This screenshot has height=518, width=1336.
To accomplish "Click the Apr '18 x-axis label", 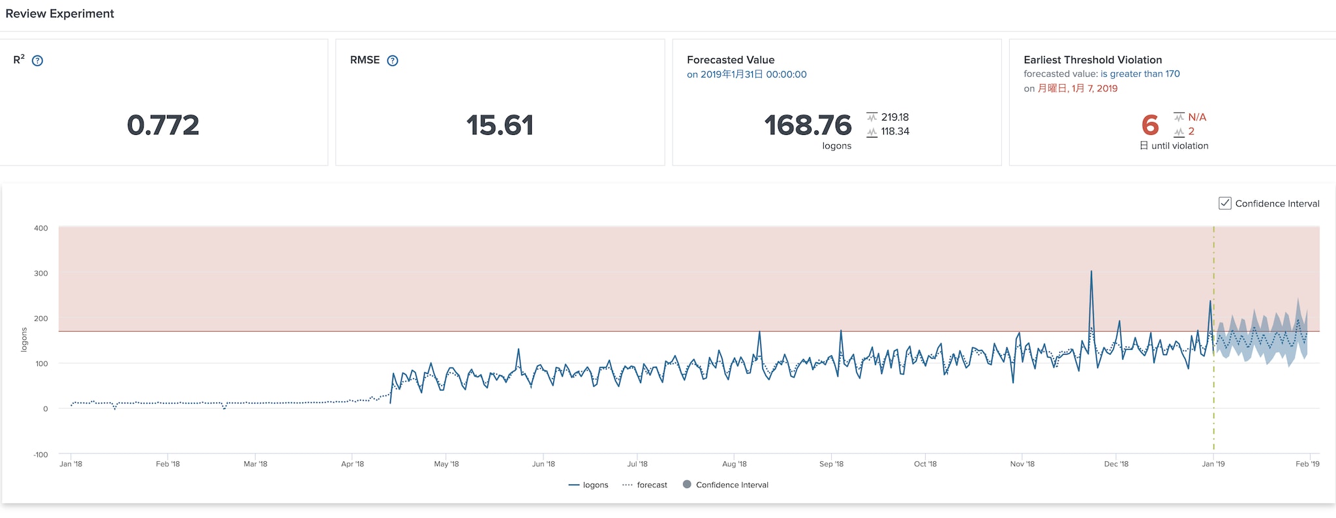I will coord(352,464).
